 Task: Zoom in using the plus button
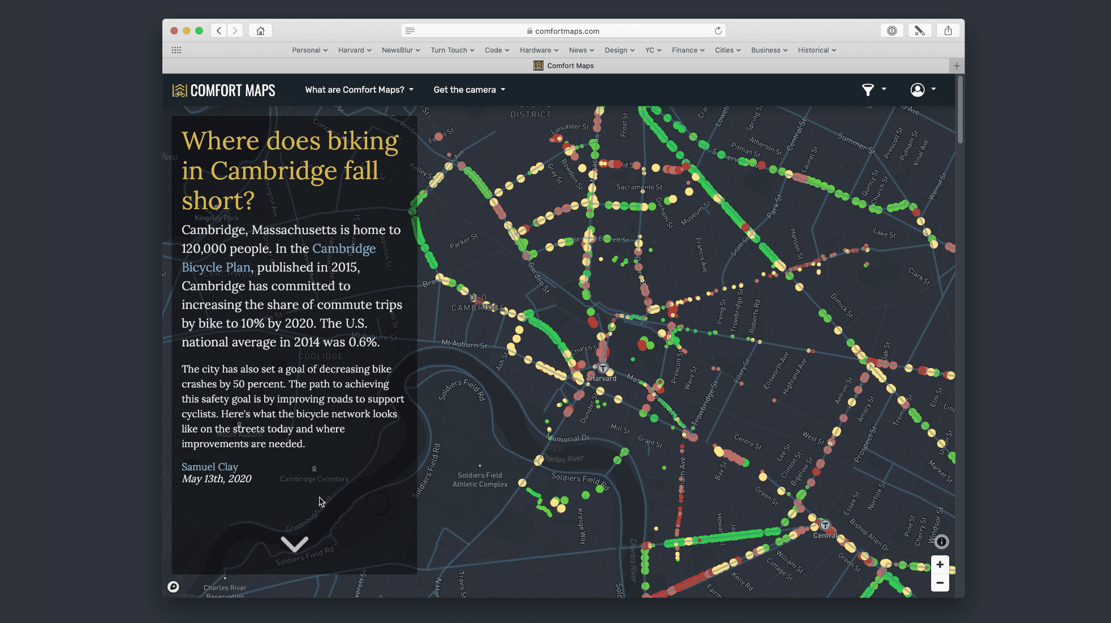pyautogui.click(x=939, y=564)
